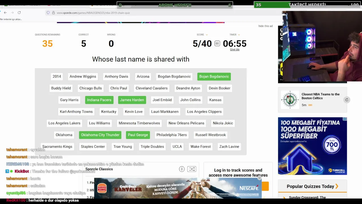Pause the quiz timer
This screenshot has width=362, height=204.
[217, 43]
